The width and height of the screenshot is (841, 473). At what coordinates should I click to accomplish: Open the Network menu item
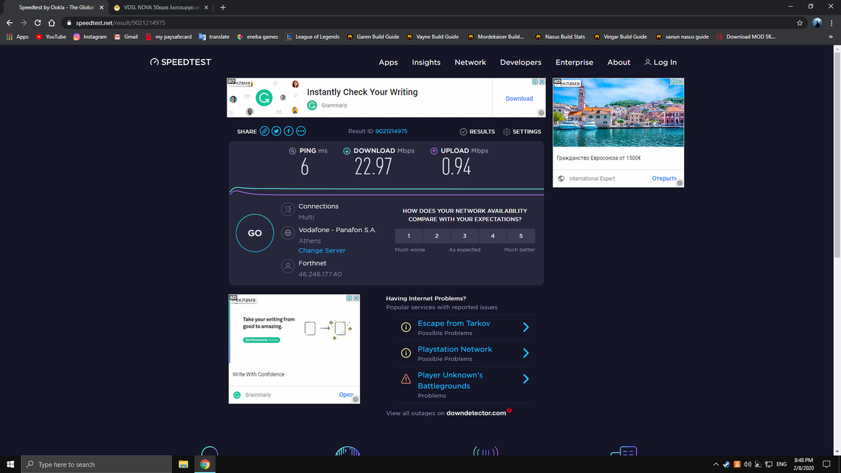pos(470,62)
